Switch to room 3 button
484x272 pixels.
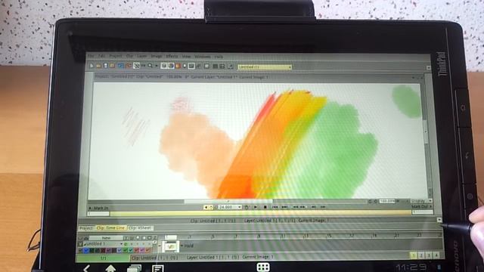[x=429, y=255]
